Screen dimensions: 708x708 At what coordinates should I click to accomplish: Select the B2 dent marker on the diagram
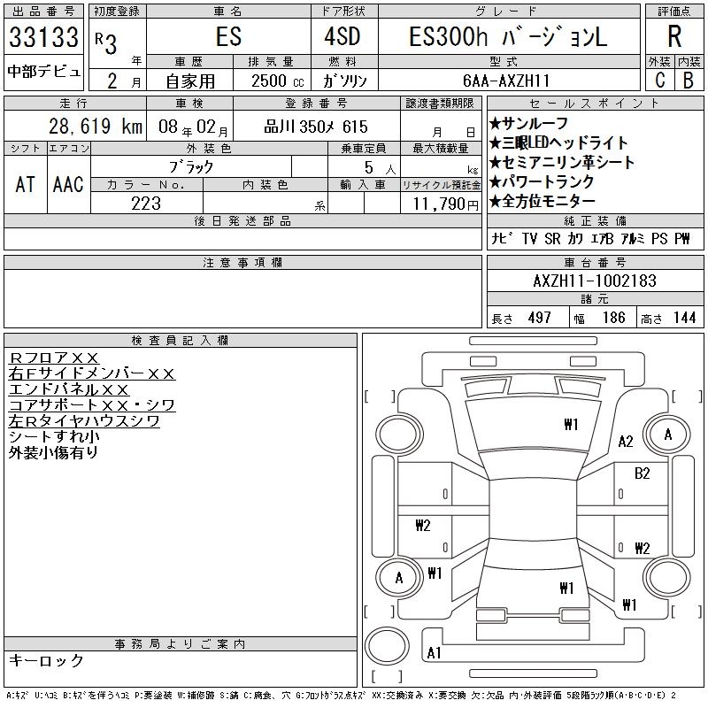click(643, 473)
